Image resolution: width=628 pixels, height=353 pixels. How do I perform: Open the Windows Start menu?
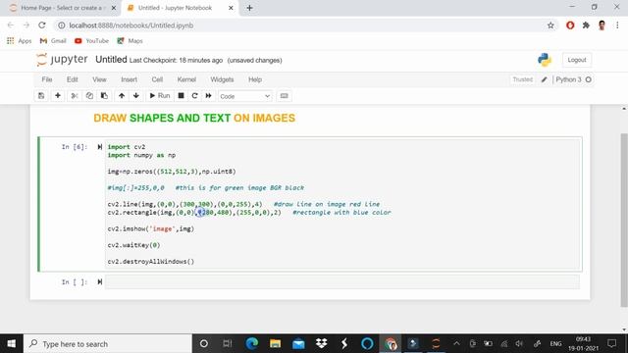pos(11,344)
